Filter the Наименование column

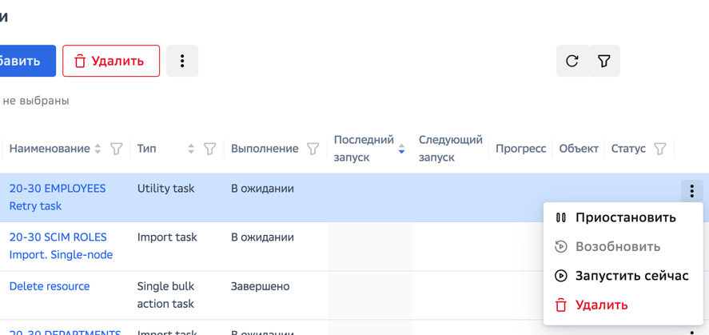[117, 149]
